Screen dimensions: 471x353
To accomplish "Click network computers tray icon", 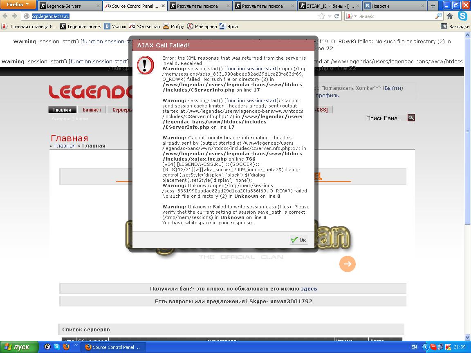I will (x=440, y=347).
